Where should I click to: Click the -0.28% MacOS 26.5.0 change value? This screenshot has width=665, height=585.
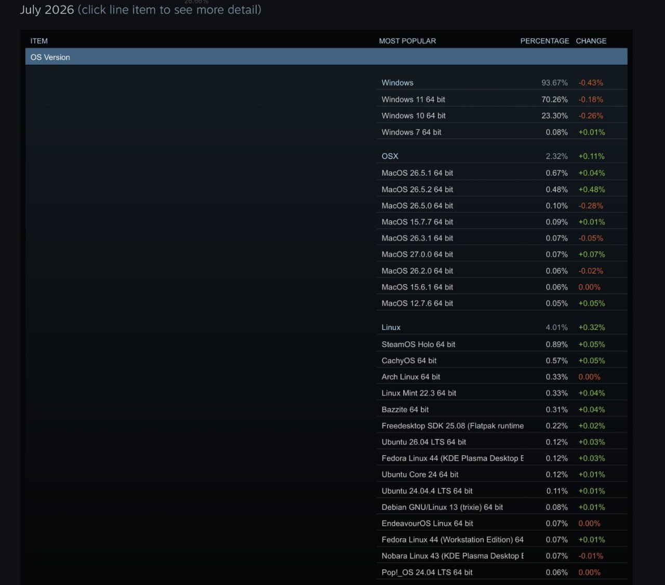(591, 205)
